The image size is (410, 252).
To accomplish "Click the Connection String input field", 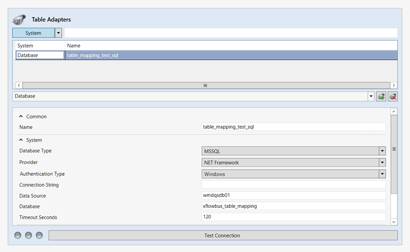I will 293,185.
